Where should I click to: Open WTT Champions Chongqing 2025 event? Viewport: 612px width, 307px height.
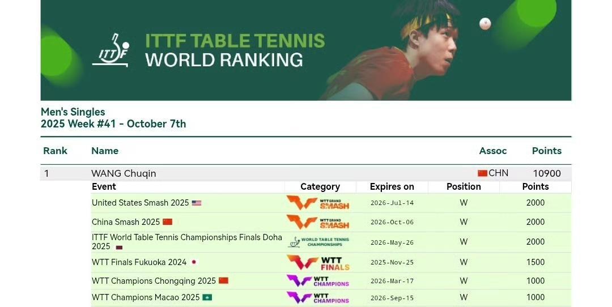click(154, 281)
